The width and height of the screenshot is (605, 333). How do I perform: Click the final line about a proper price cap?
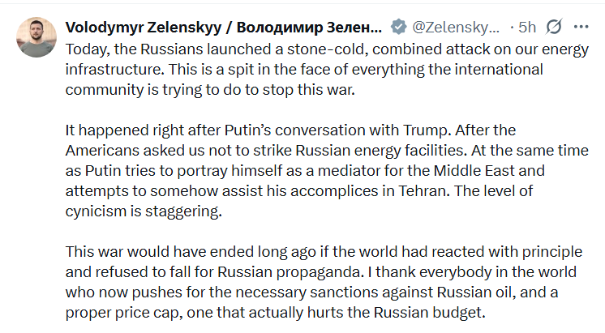pyautogui.click(x=275, y=313)
